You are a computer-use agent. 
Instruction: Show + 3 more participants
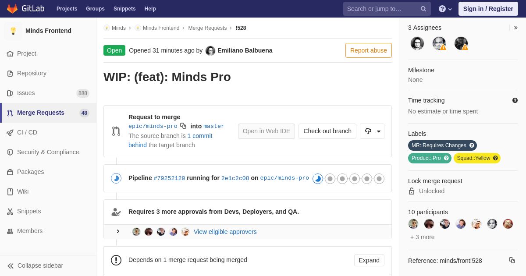point(423,237)
